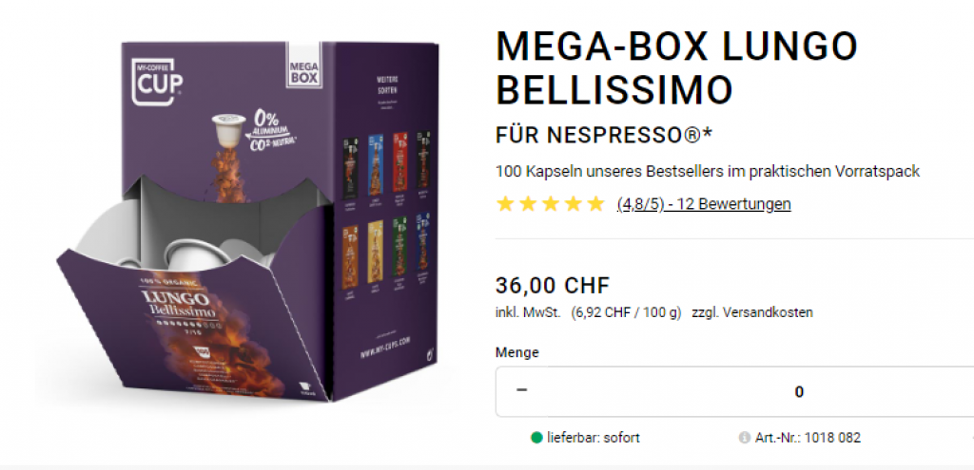Select the third rating star
The height and width of the screenshot is (470, 974).
551,204
